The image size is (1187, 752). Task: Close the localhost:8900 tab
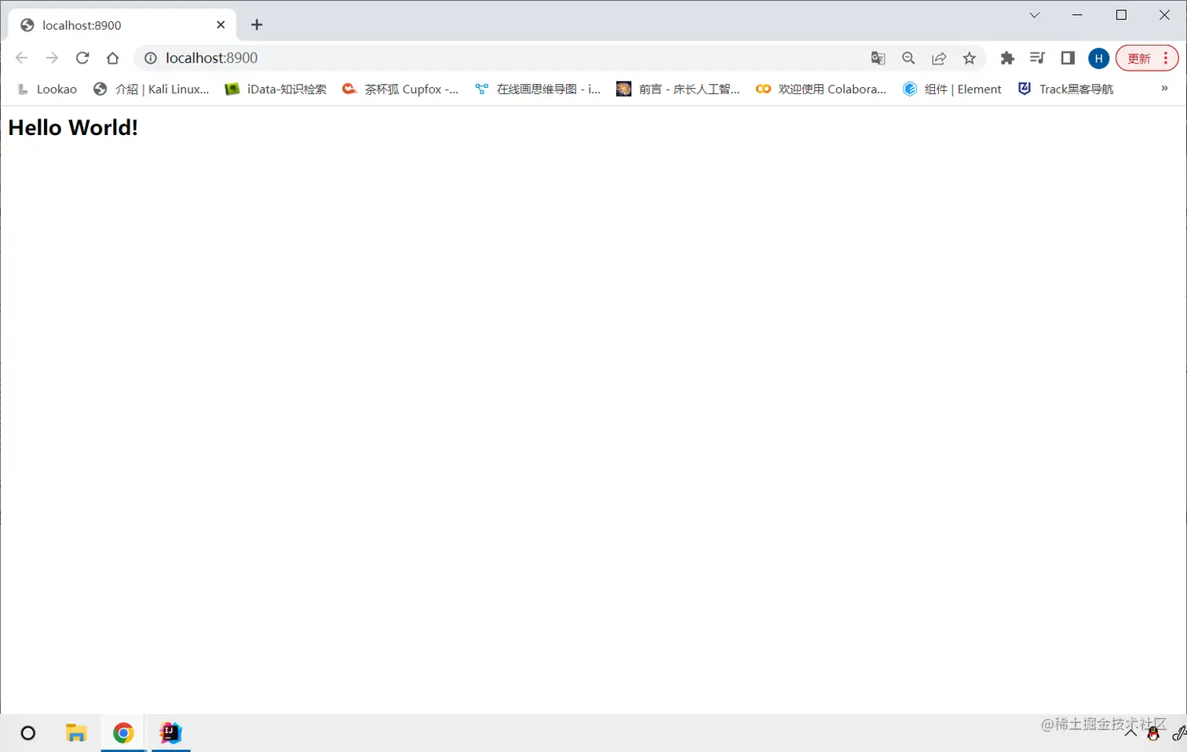point(221,25)
